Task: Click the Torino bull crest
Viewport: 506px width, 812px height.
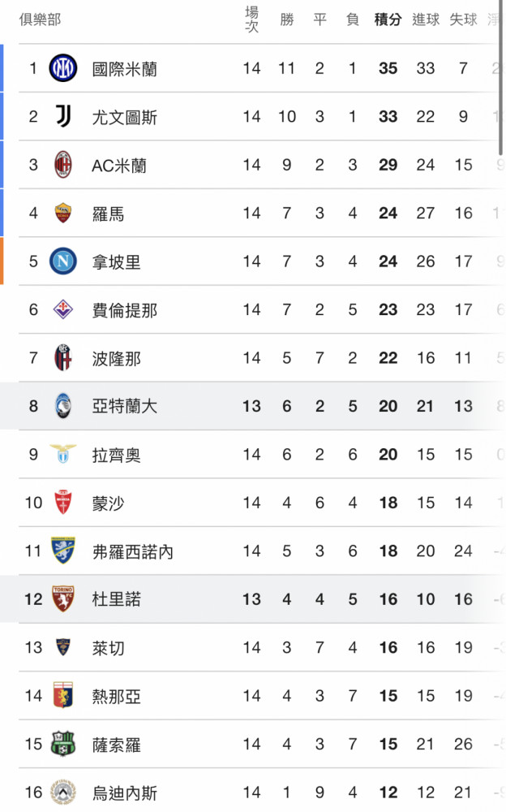Action: click(x=63, y=599)
